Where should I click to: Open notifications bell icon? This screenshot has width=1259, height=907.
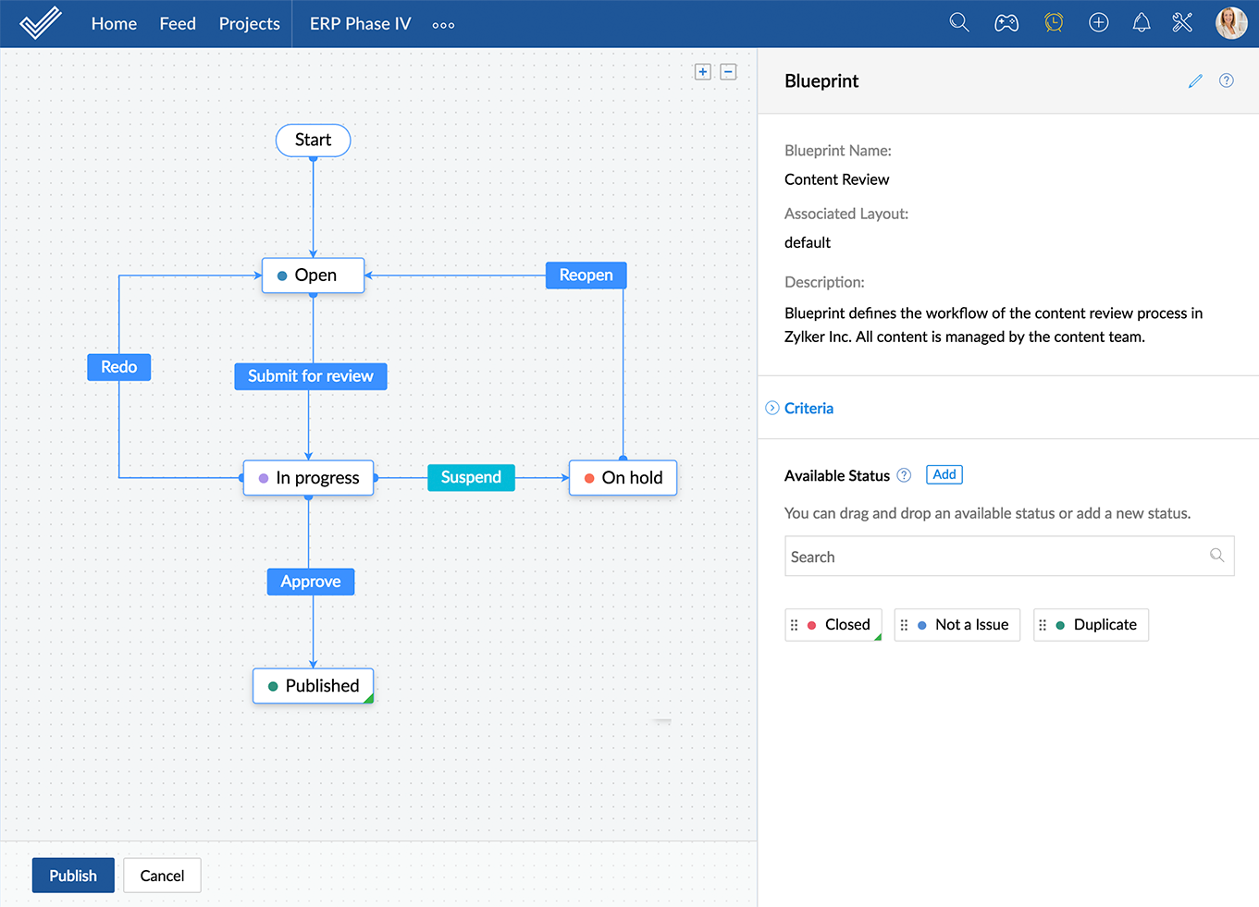pyautogui.click(x=1142, y=23)
